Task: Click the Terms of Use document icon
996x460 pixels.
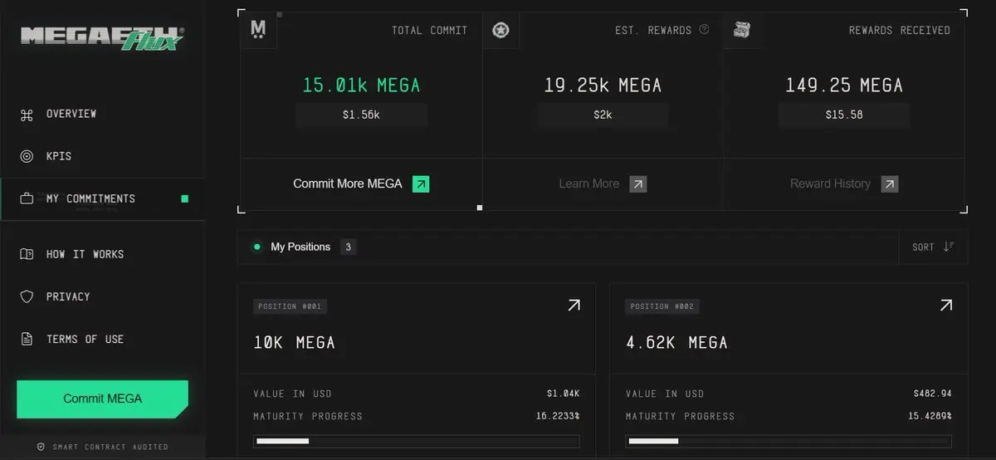Action: tap(27, 339)
